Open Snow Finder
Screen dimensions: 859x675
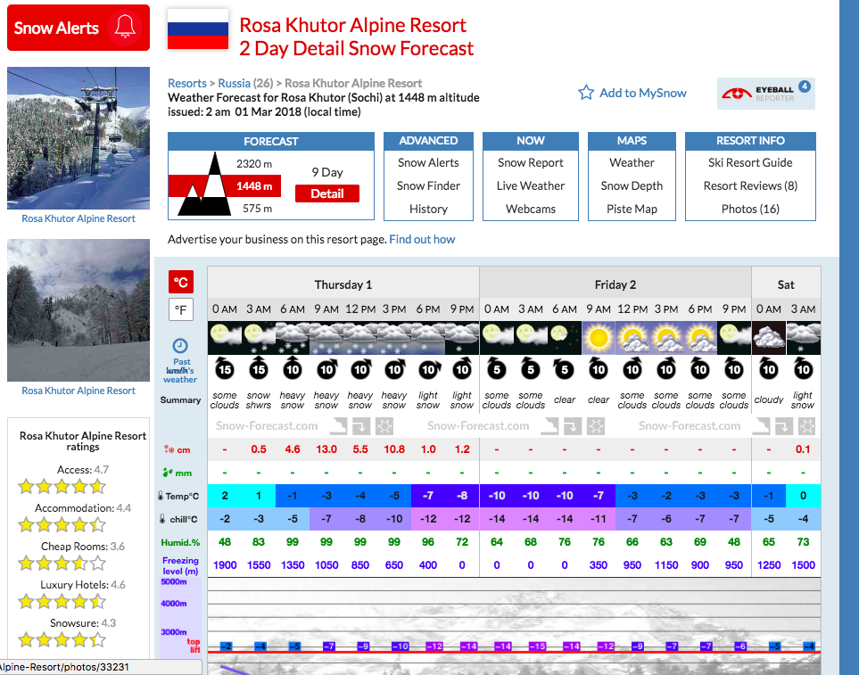[428, 185]
